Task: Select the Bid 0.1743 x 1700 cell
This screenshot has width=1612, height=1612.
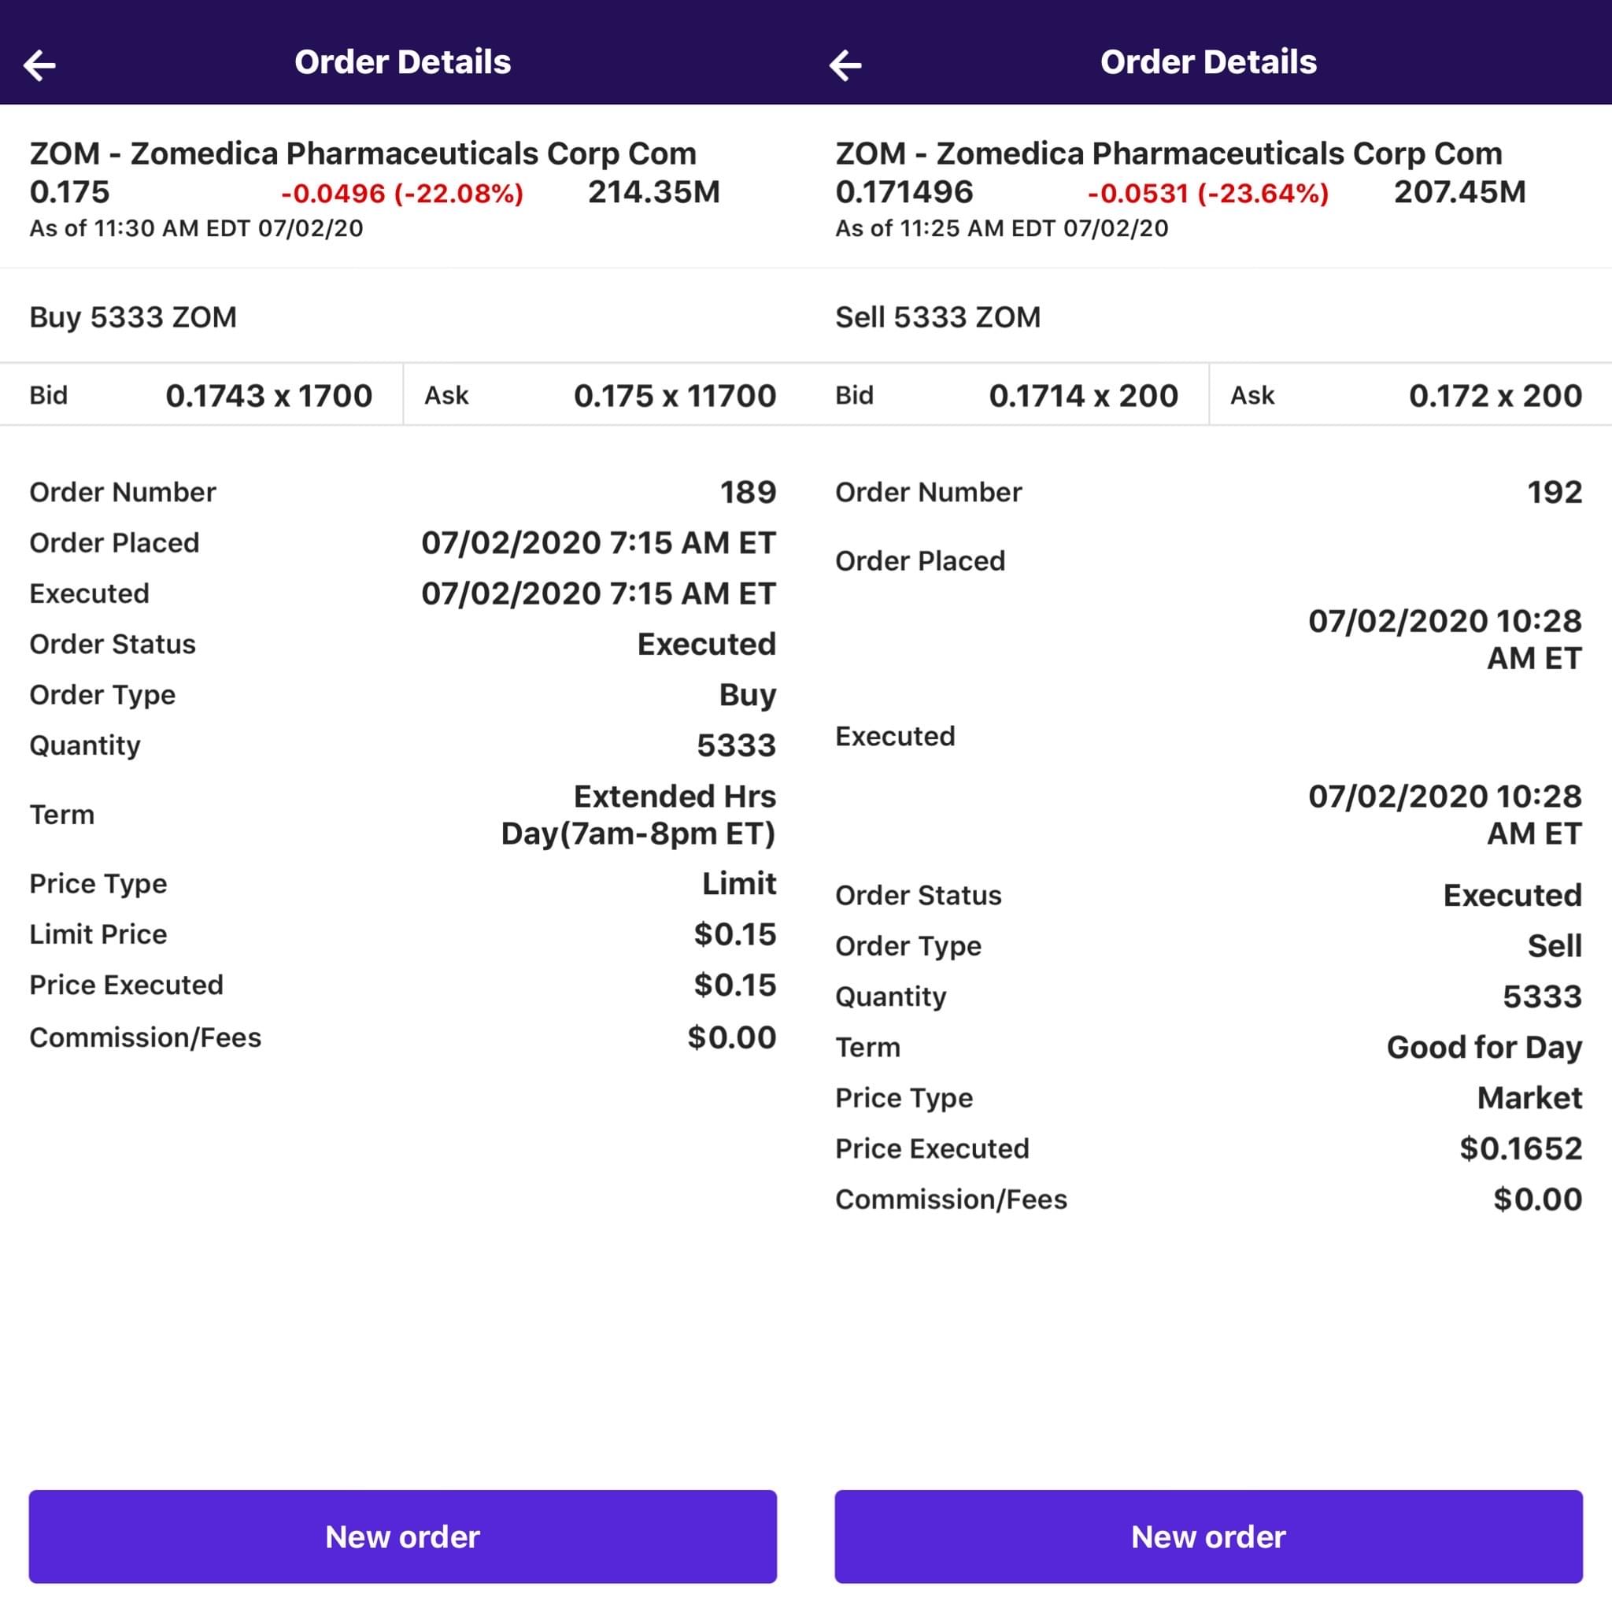Action: tap(201, 395)
